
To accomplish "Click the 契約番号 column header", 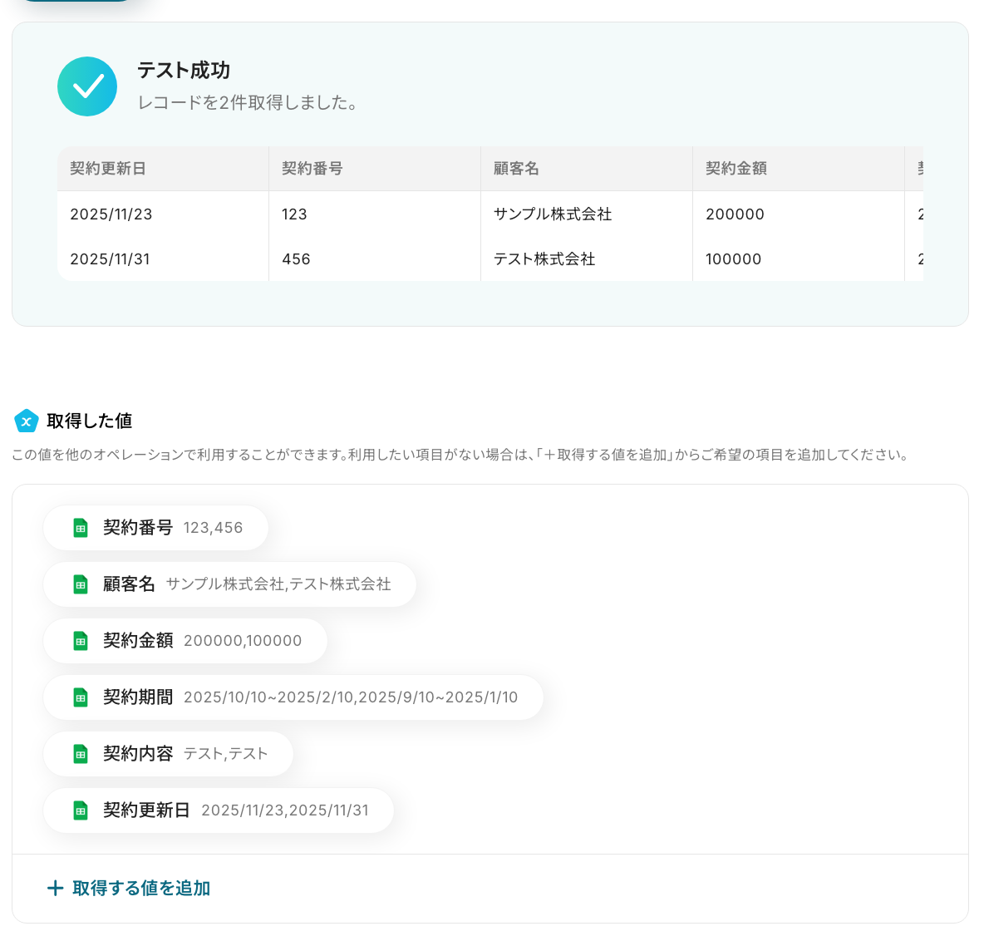I will point(375,168).
